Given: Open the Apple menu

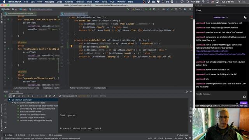Looking at the screenshot, I should pyautogui.click(x=4, y=2).
